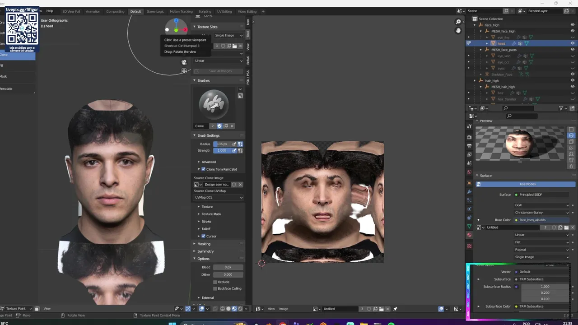Toggle pin icon in image editor header
Screen dimensions: 578x325
click(x=395, y=309)
